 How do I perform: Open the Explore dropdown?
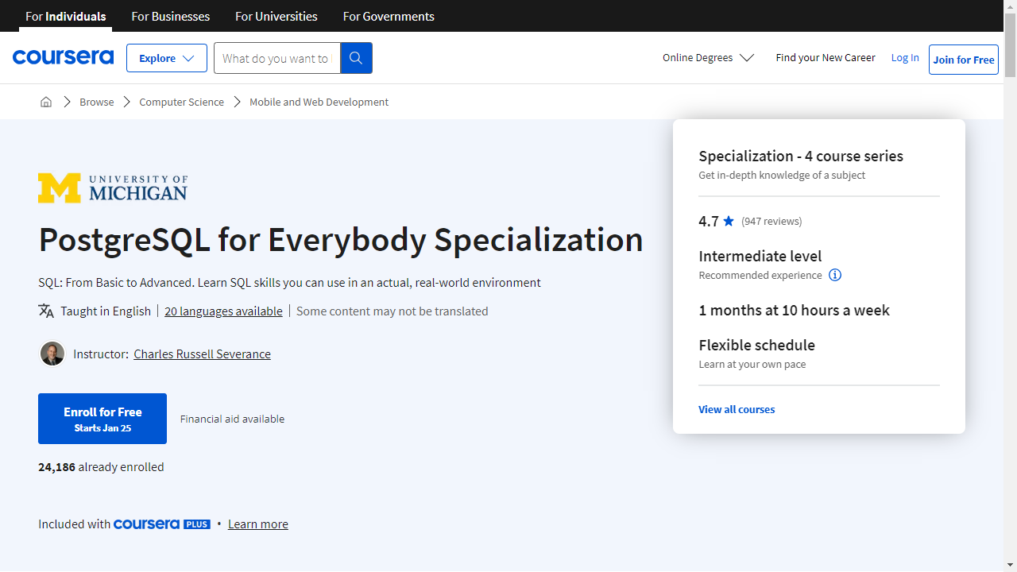(167, 58)
